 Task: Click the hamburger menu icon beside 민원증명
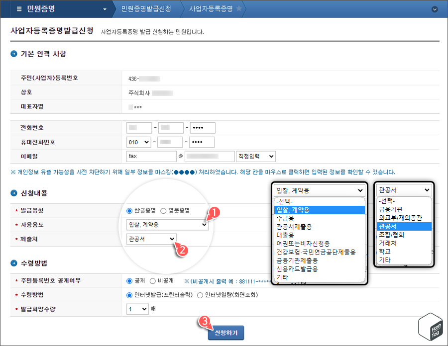point(18,8)
